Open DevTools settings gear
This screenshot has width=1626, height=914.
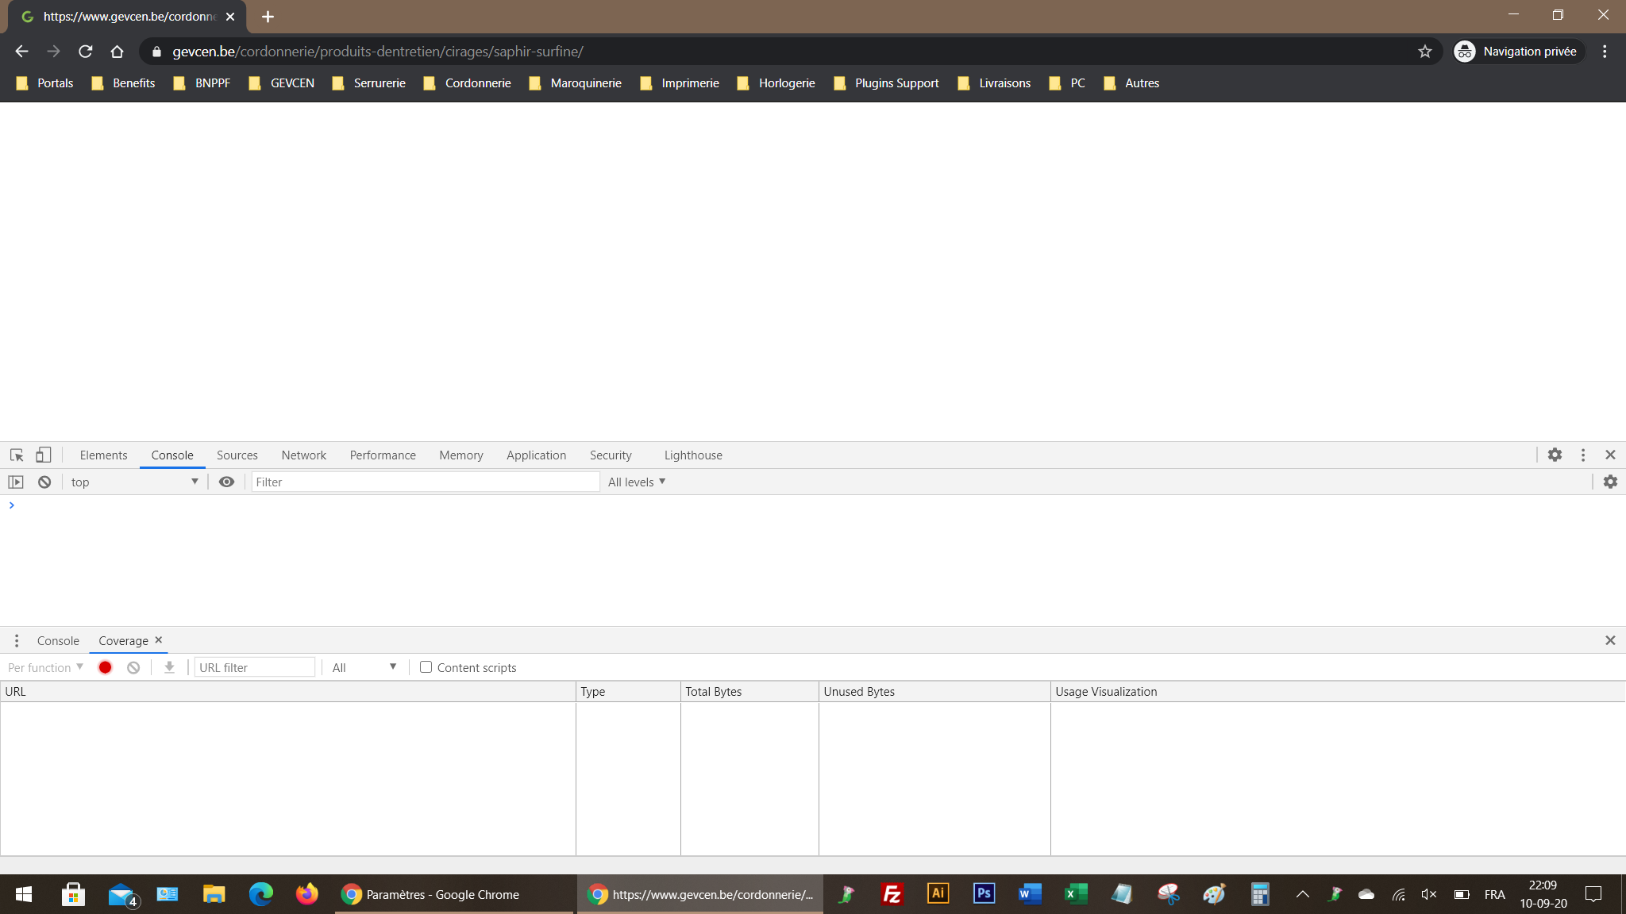click(1555, 455)
